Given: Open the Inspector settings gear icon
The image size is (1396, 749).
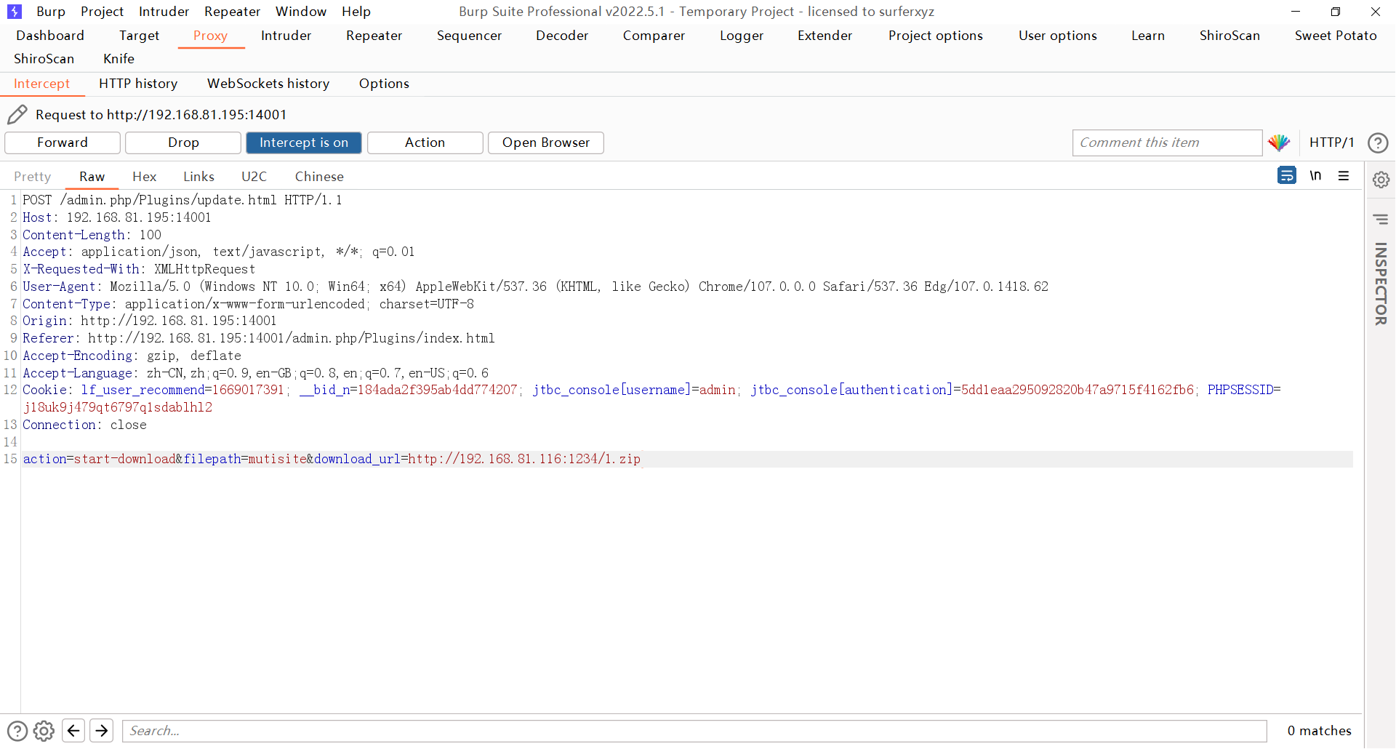Looking at the screenshot, I should tap(1381, 179).
